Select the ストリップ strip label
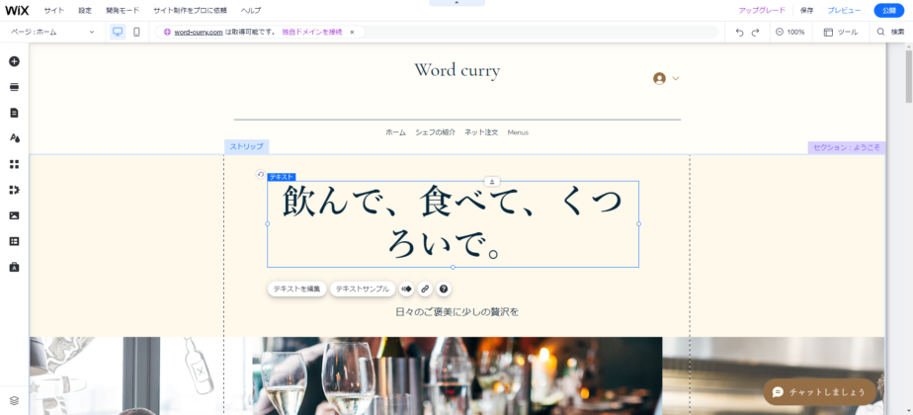The height and width of the screenshot is (415, 913). (246, 146)
